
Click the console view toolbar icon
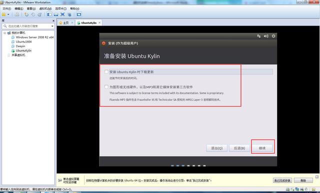(x=79, y=14)
